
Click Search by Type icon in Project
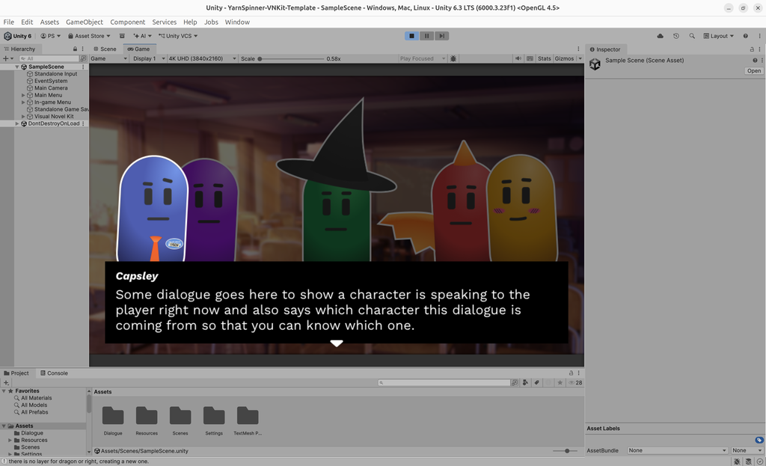[x=525, y=383]
